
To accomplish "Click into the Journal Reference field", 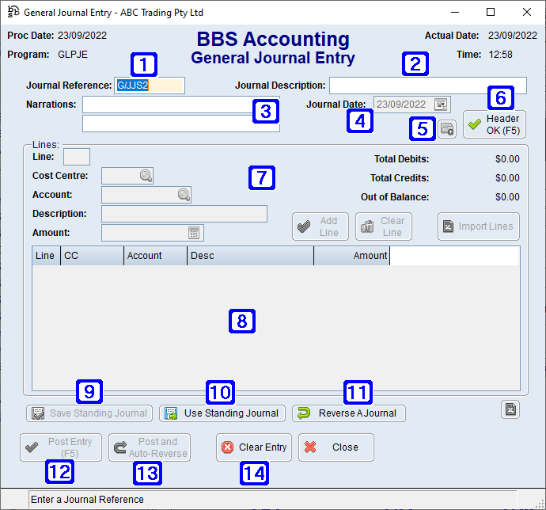I will [x=150, y=86].
